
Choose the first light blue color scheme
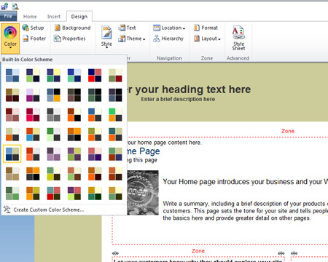(x=12, y=75)
